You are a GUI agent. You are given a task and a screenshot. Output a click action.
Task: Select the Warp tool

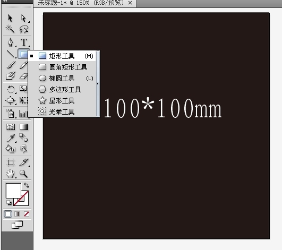coord(11,100)
